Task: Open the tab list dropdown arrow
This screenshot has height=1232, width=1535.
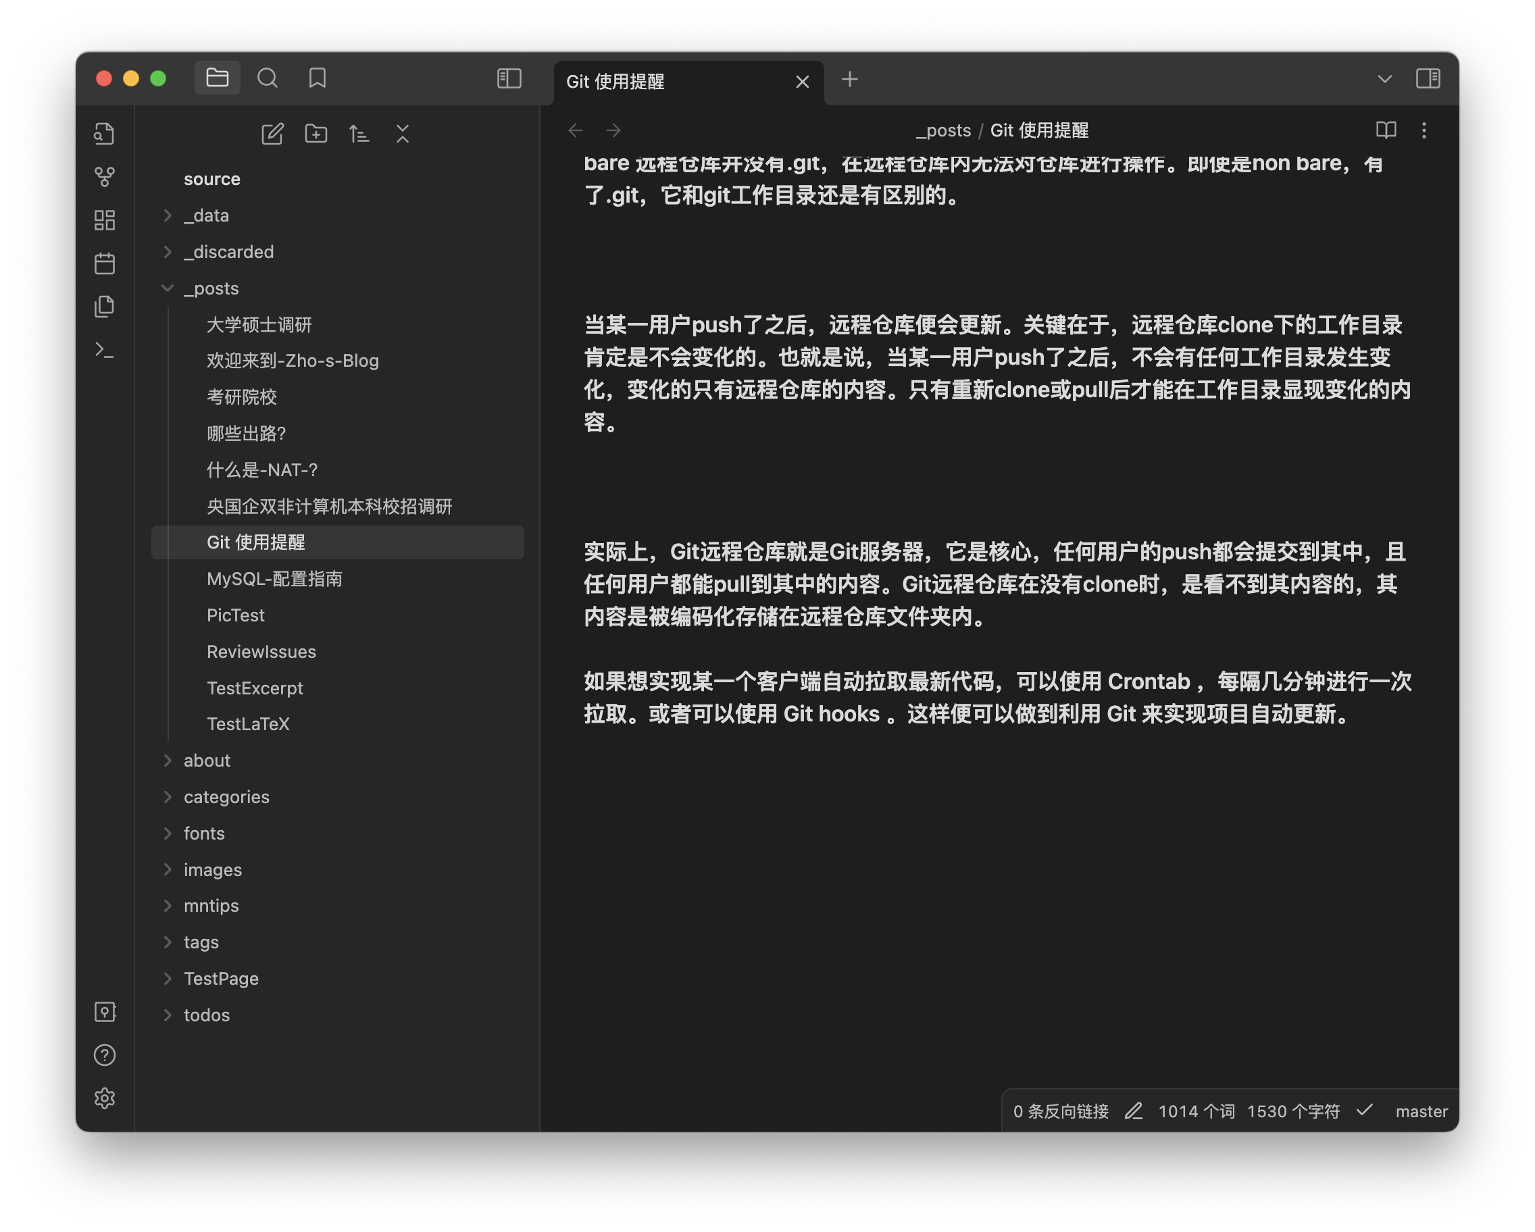Action: click(x=1384, y=79)
